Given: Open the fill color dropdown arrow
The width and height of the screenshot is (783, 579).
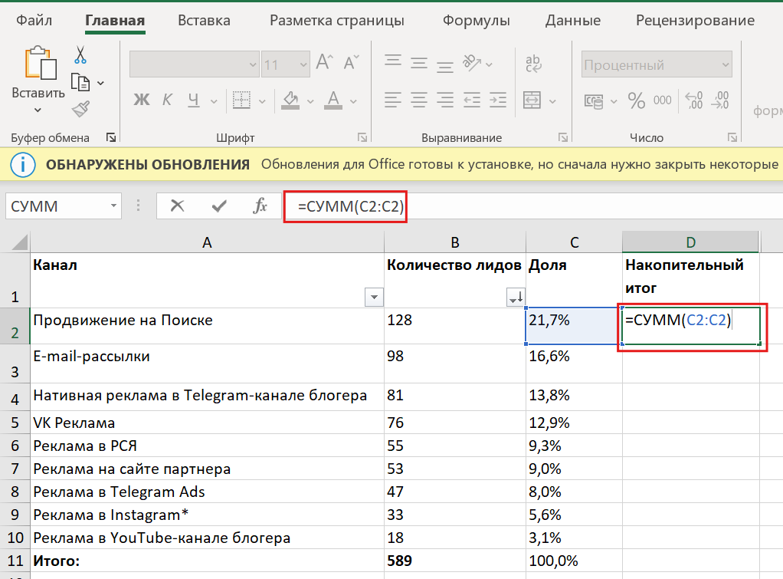Looking at the screenshot, I should point(310,100).
